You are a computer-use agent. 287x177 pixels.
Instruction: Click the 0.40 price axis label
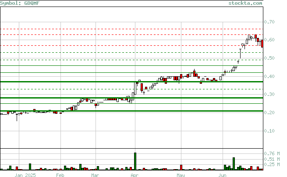269,76
